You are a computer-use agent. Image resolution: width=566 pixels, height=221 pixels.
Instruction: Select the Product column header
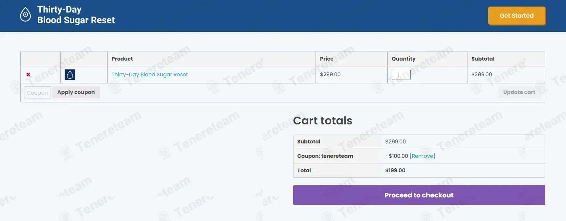pyautogui.click(x=122, y=59)
